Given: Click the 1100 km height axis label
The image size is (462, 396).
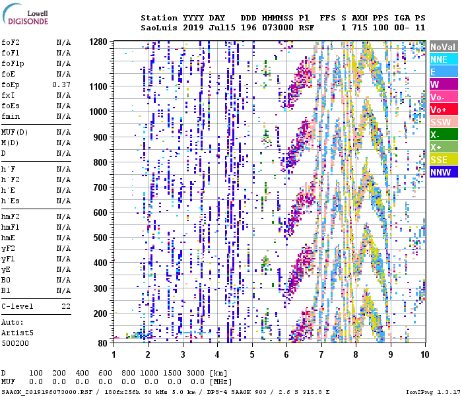Looking at the screenshot, I should click(98, 86).
